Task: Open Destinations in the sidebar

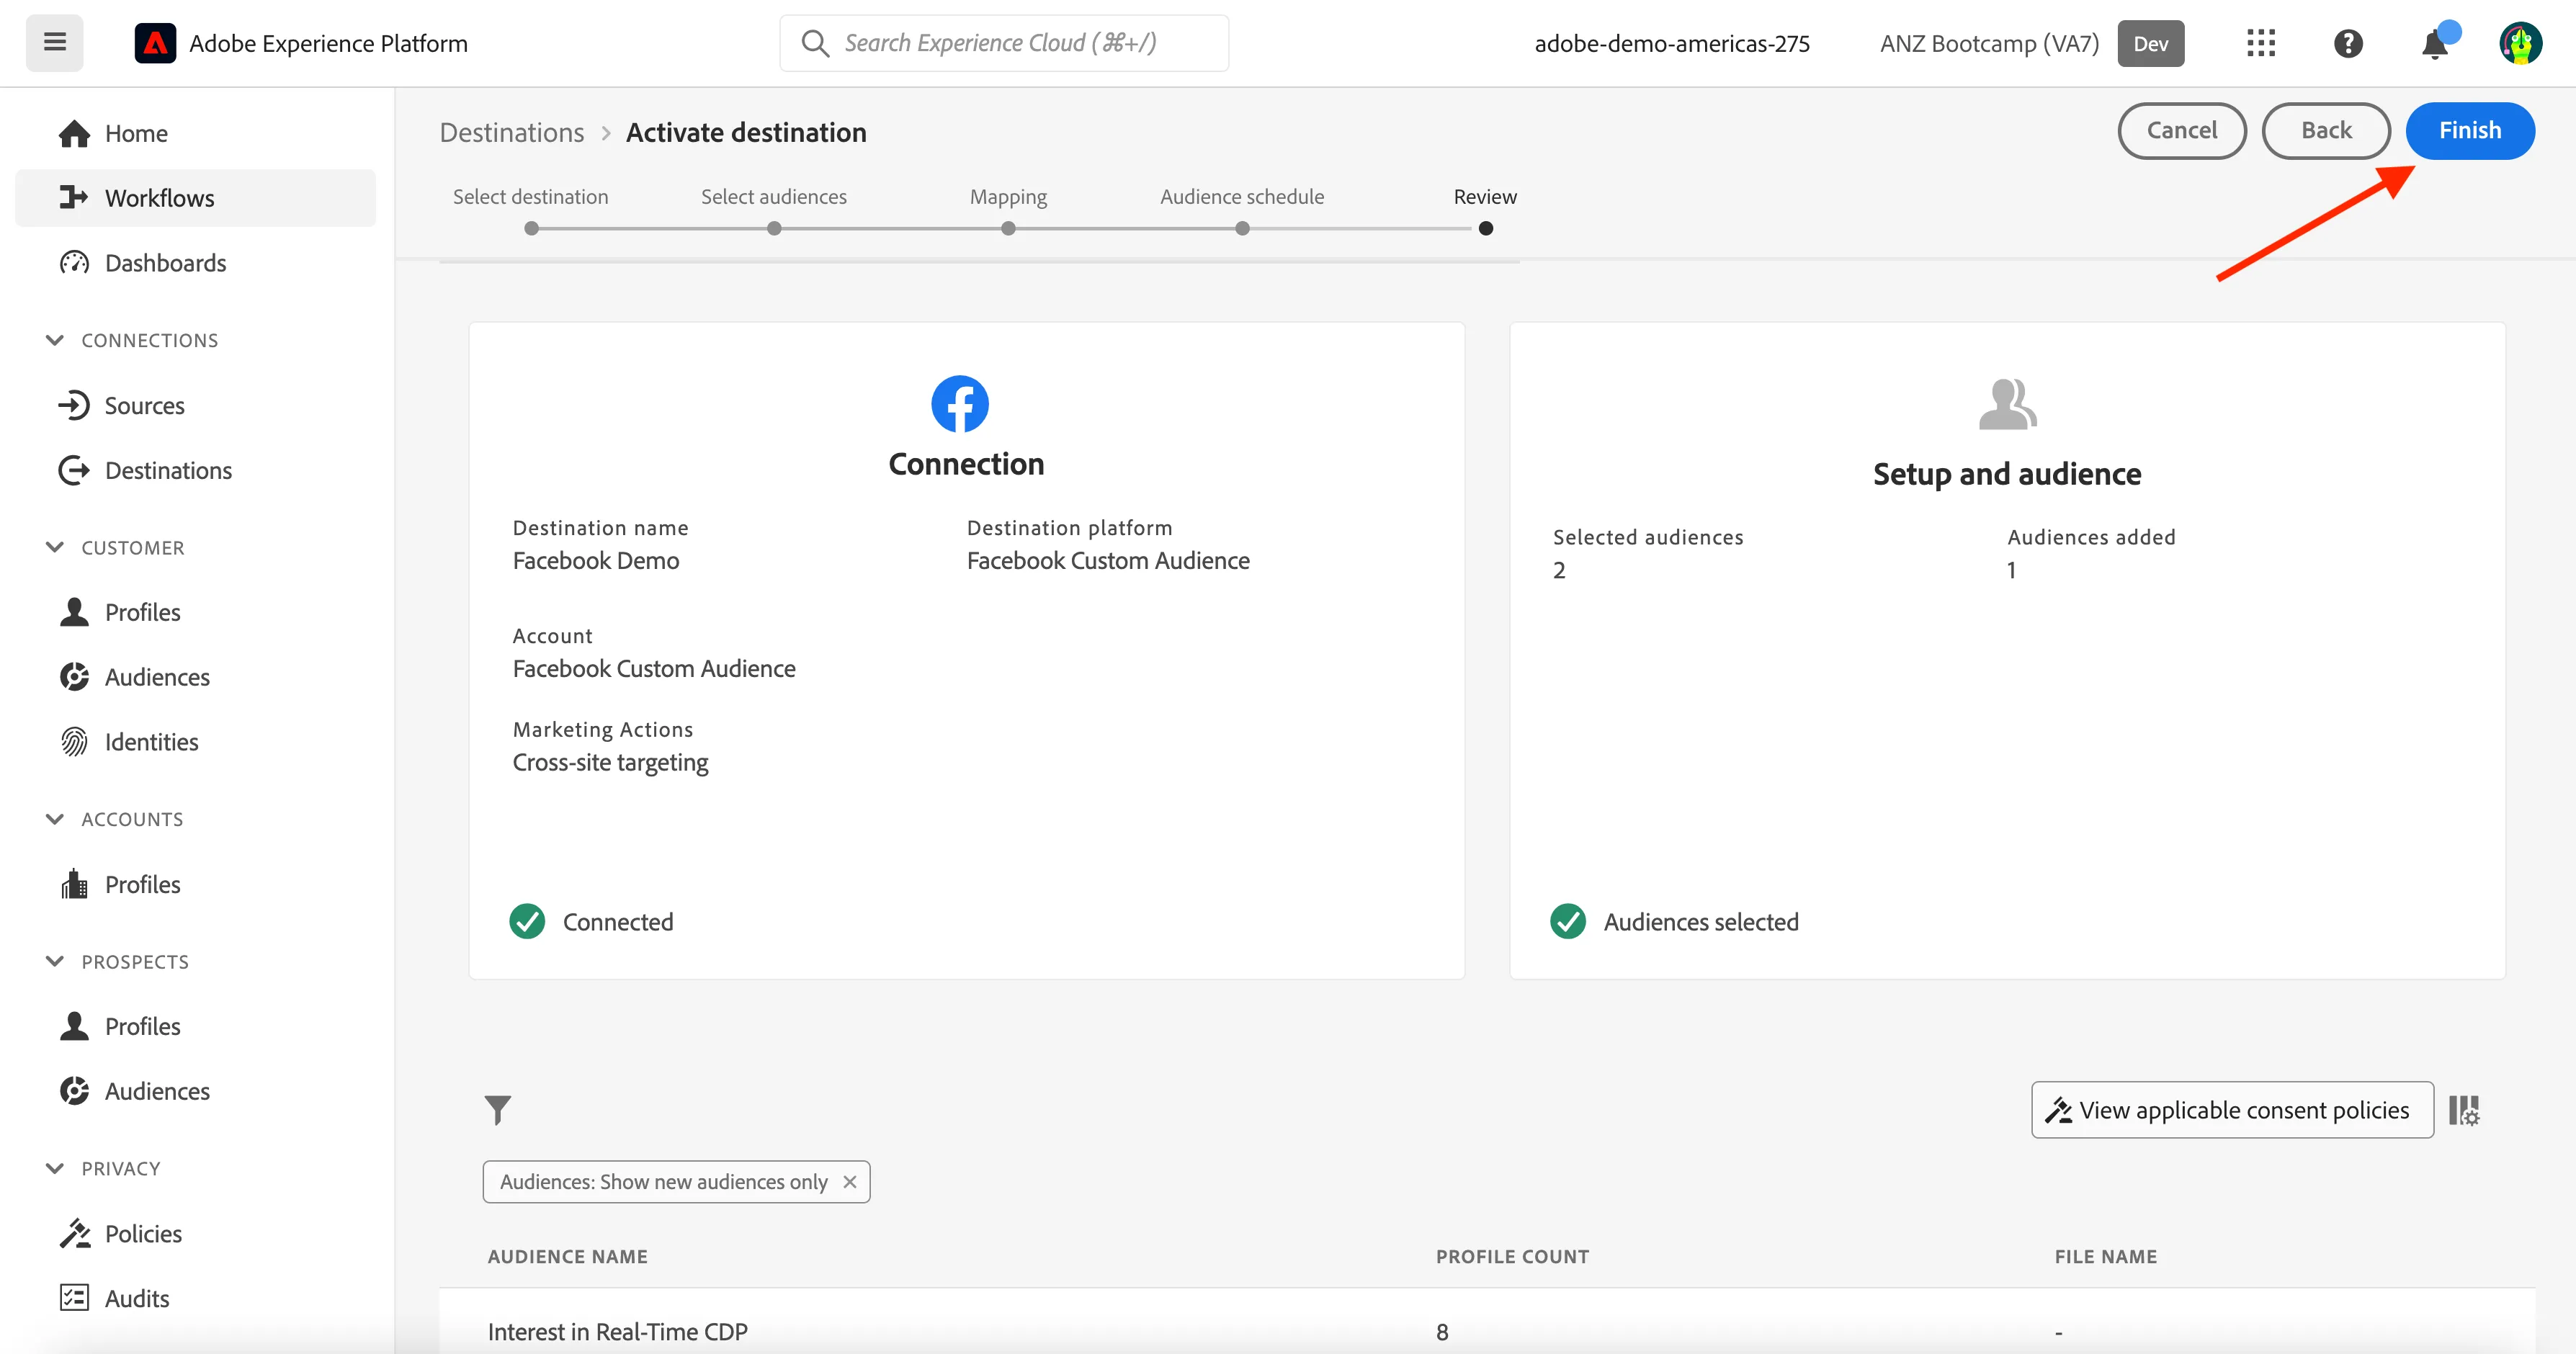Action: tap(196, 471)
